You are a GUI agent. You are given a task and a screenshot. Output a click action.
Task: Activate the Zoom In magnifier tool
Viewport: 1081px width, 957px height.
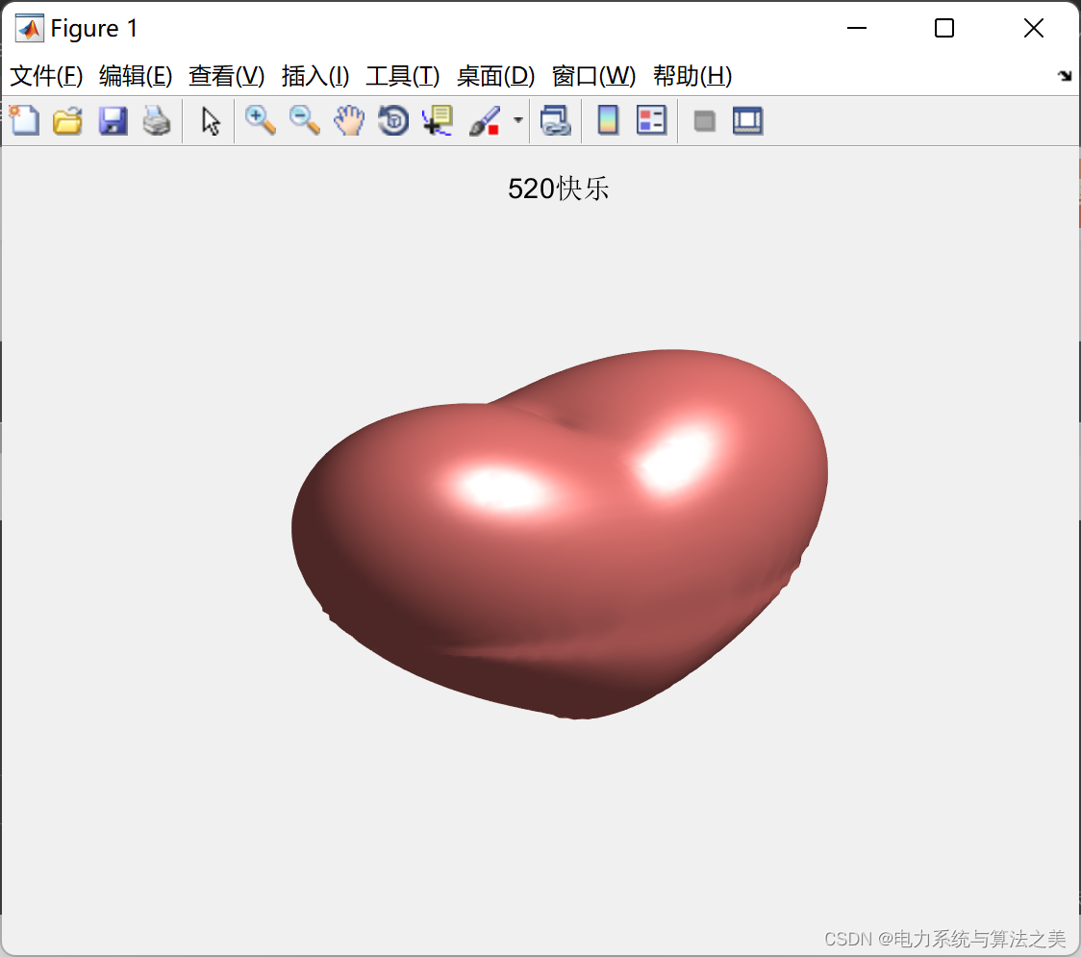click(261, 120)
